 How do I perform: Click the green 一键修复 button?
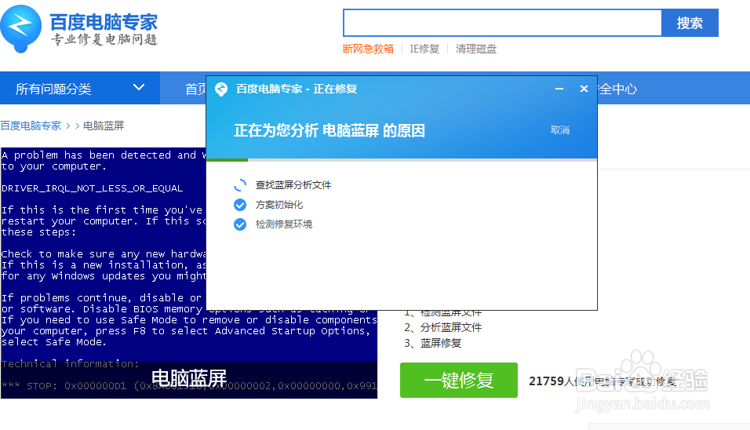click(x=459, y=381)
